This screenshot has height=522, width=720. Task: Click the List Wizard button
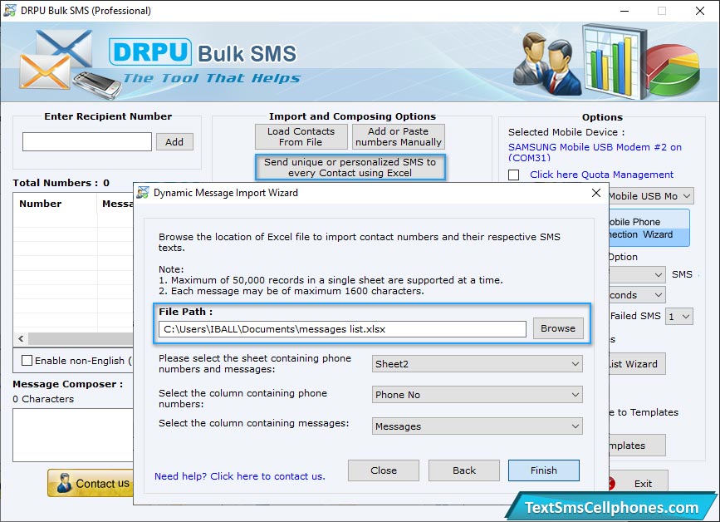[x=637, y=364]
